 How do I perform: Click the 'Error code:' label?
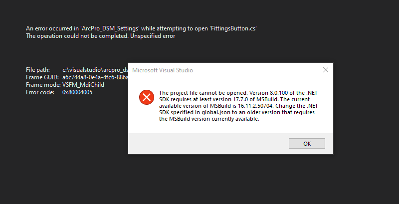click(x=40, y=92)
